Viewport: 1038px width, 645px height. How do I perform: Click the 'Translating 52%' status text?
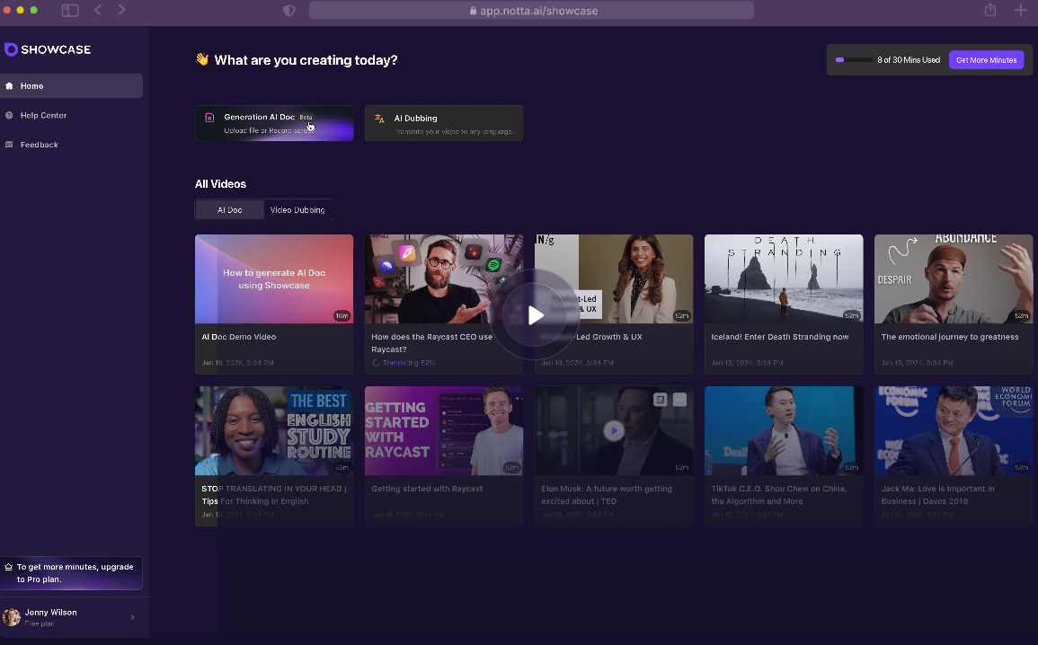409,363
